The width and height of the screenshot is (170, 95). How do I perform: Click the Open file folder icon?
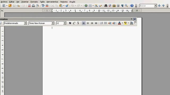coord(10,6)
